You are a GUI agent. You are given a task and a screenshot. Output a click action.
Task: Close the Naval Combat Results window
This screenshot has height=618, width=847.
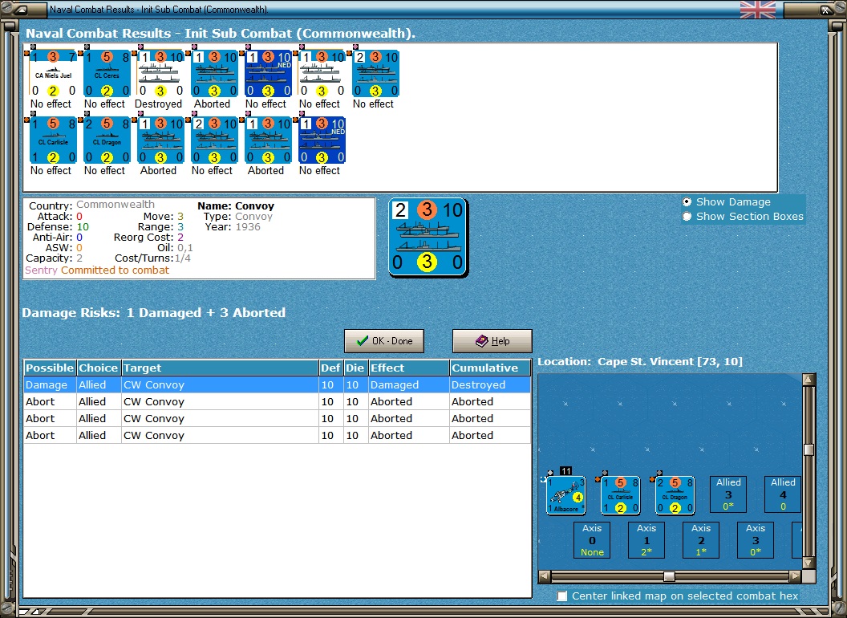pos(826,10)
